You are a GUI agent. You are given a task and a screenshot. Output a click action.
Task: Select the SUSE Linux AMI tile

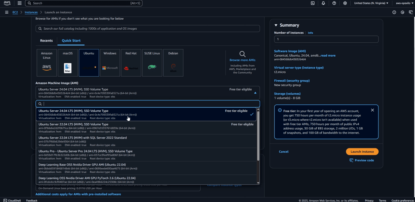pyautogui.click(x=152, y=63)
